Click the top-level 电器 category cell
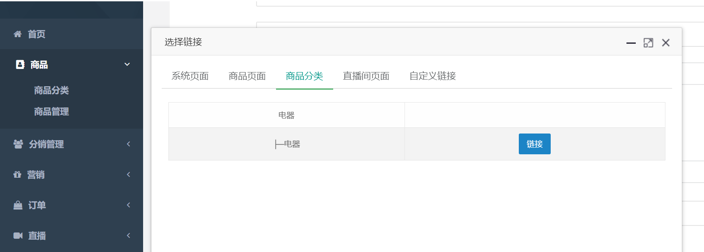Image resolution: width=704 pixels, height=252 pixels. (x=287, y=115)
